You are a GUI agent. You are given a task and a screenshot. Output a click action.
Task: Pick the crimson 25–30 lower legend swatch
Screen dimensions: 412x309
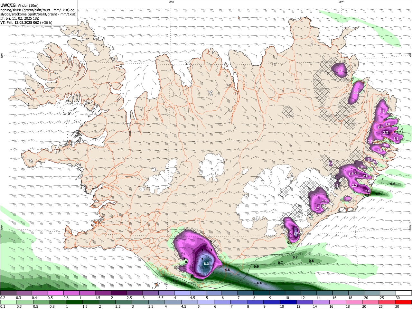pyautogui.click(x=387, y=302)
